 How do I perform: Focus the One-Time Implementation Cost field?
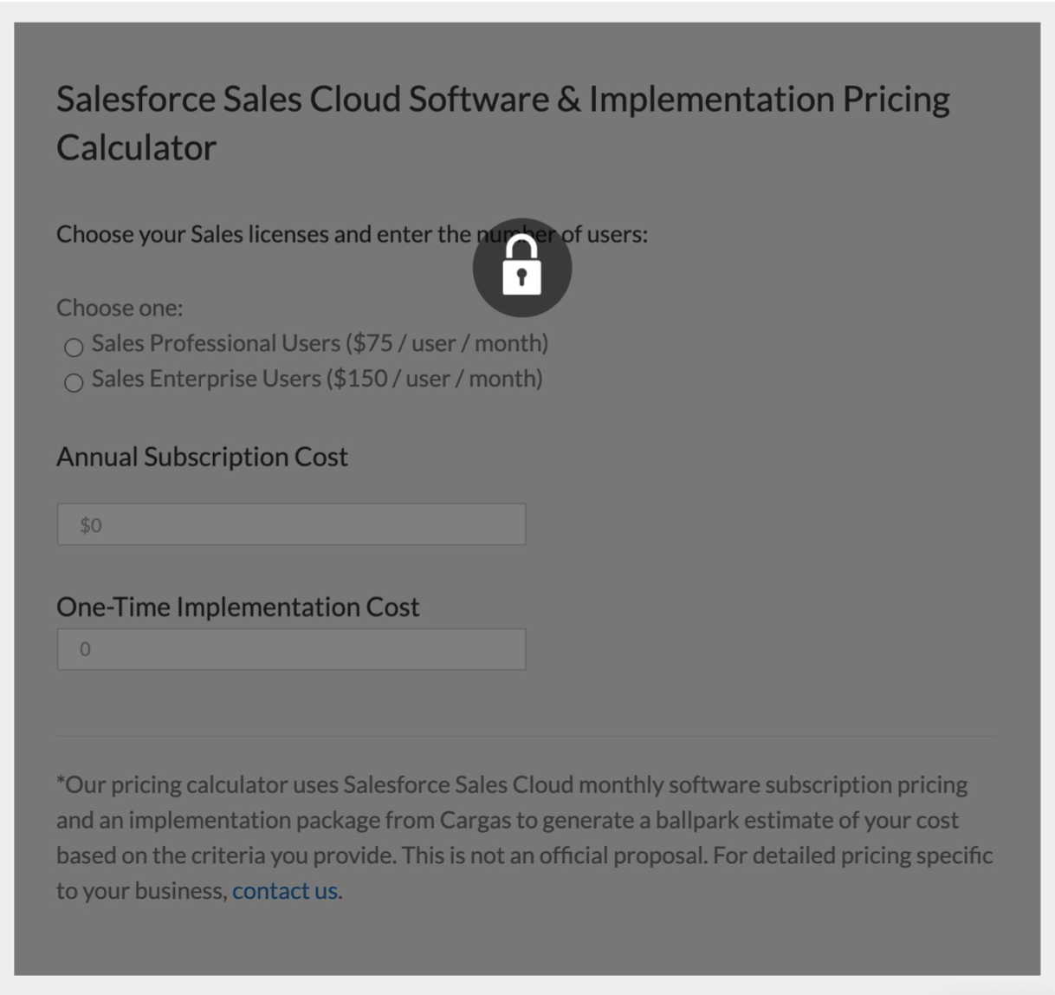coord(291,649)
